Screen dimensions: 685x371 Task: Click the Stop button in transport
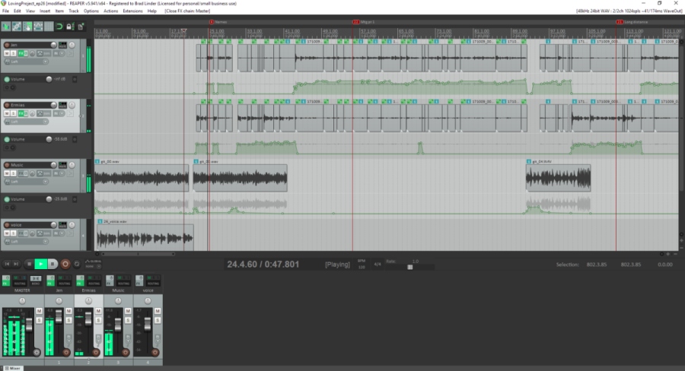pos(29,264)
